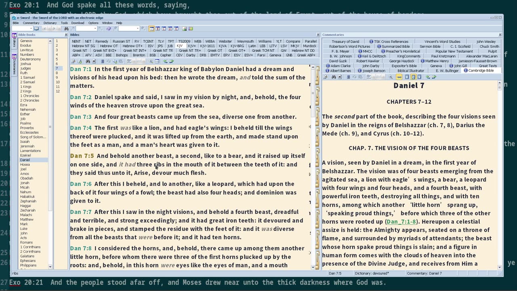Click the paragraph format icon in Bible toolbar
This screenshot has width=517, height=291.
pyautogui.click(x=103, y=61)
